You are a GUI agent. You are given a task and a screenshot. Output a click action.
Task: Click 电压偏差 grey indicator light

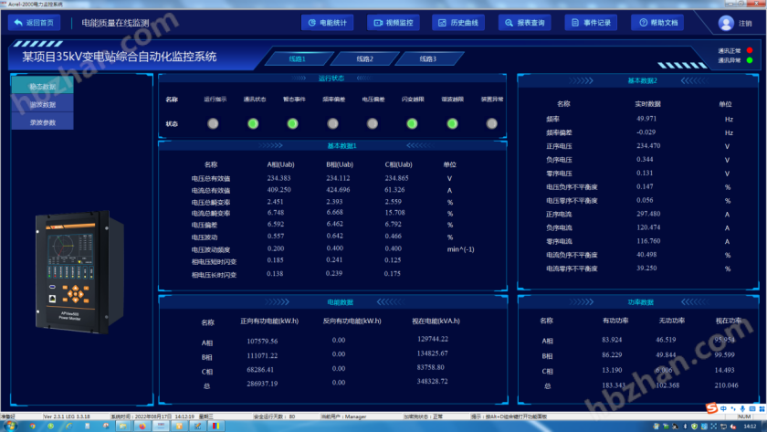pos(372,124)
